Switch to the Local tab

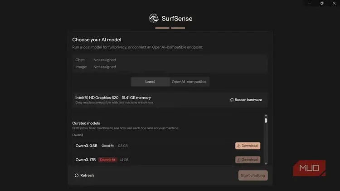point(150,82)
